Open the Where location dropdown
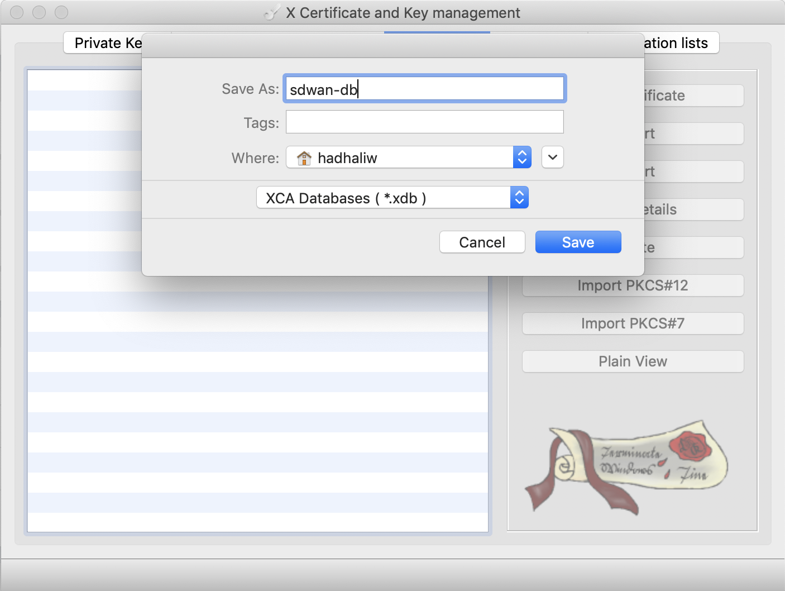This screenshot has width=785, height=591. tap(408, 158)
